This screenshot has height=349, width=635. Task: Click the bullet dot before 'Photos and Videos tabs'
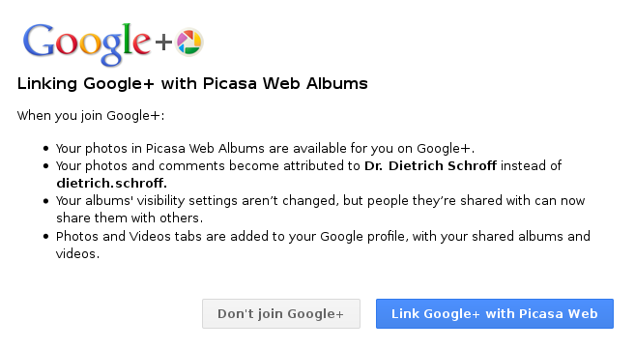tap(45, 237)
